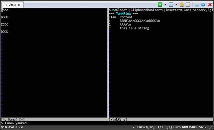Screen dimensions: 214x130
Task: Toggle the gold lock icon
Action: [x=182, y=4]
